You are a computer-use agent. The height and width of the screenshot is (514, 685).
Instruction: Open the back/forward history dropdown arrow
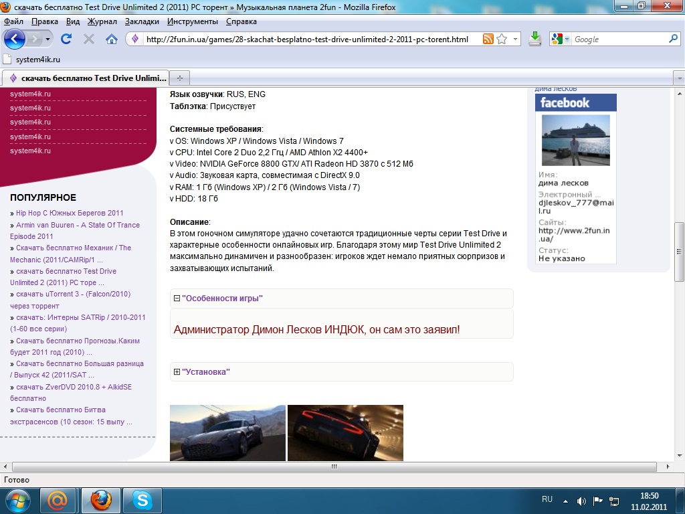click(x=47, y=39)
